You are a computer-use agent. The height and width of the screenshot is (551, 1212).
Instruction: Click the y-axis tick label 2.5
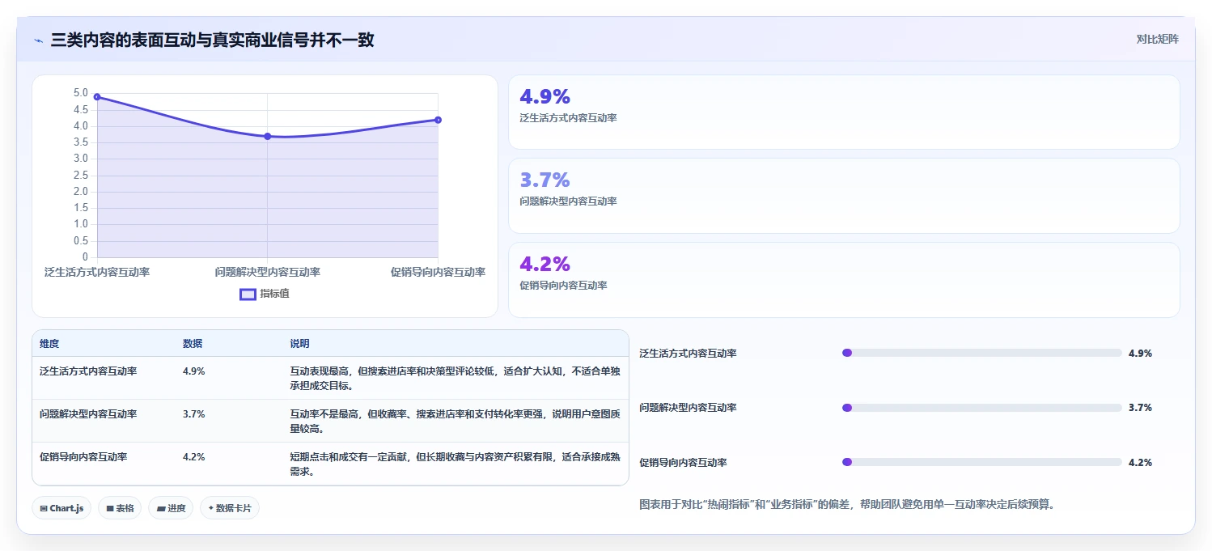pos(81,176)
